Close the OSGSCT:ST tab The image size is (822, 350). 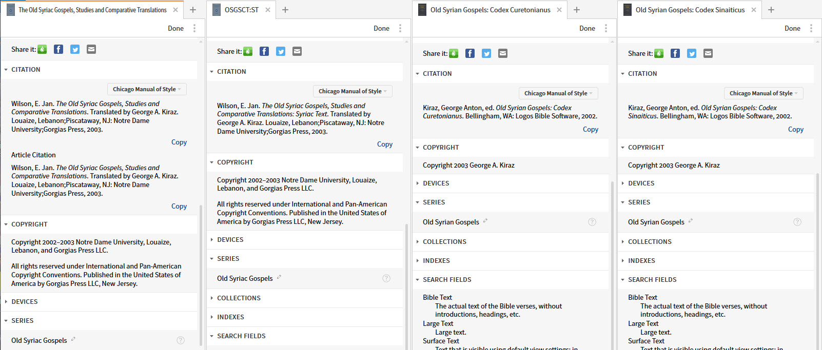[x=268, y=10]
